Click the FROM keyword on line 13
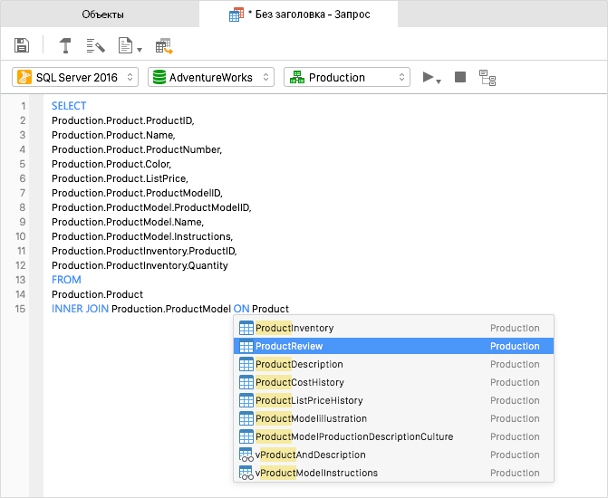608x498 pixels. click(x=66, y=280)
